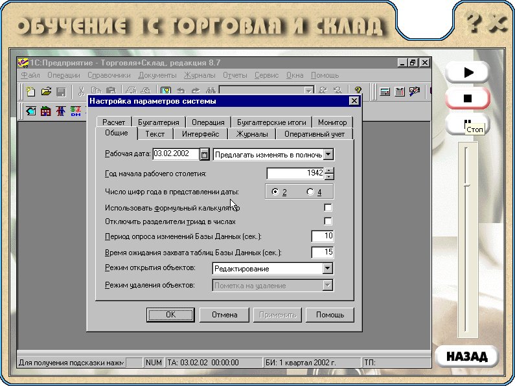Image resolution: width=515 pixels, height=386 pixels.
Task: Click the binoculars Find icon
Action: [211, 91]
